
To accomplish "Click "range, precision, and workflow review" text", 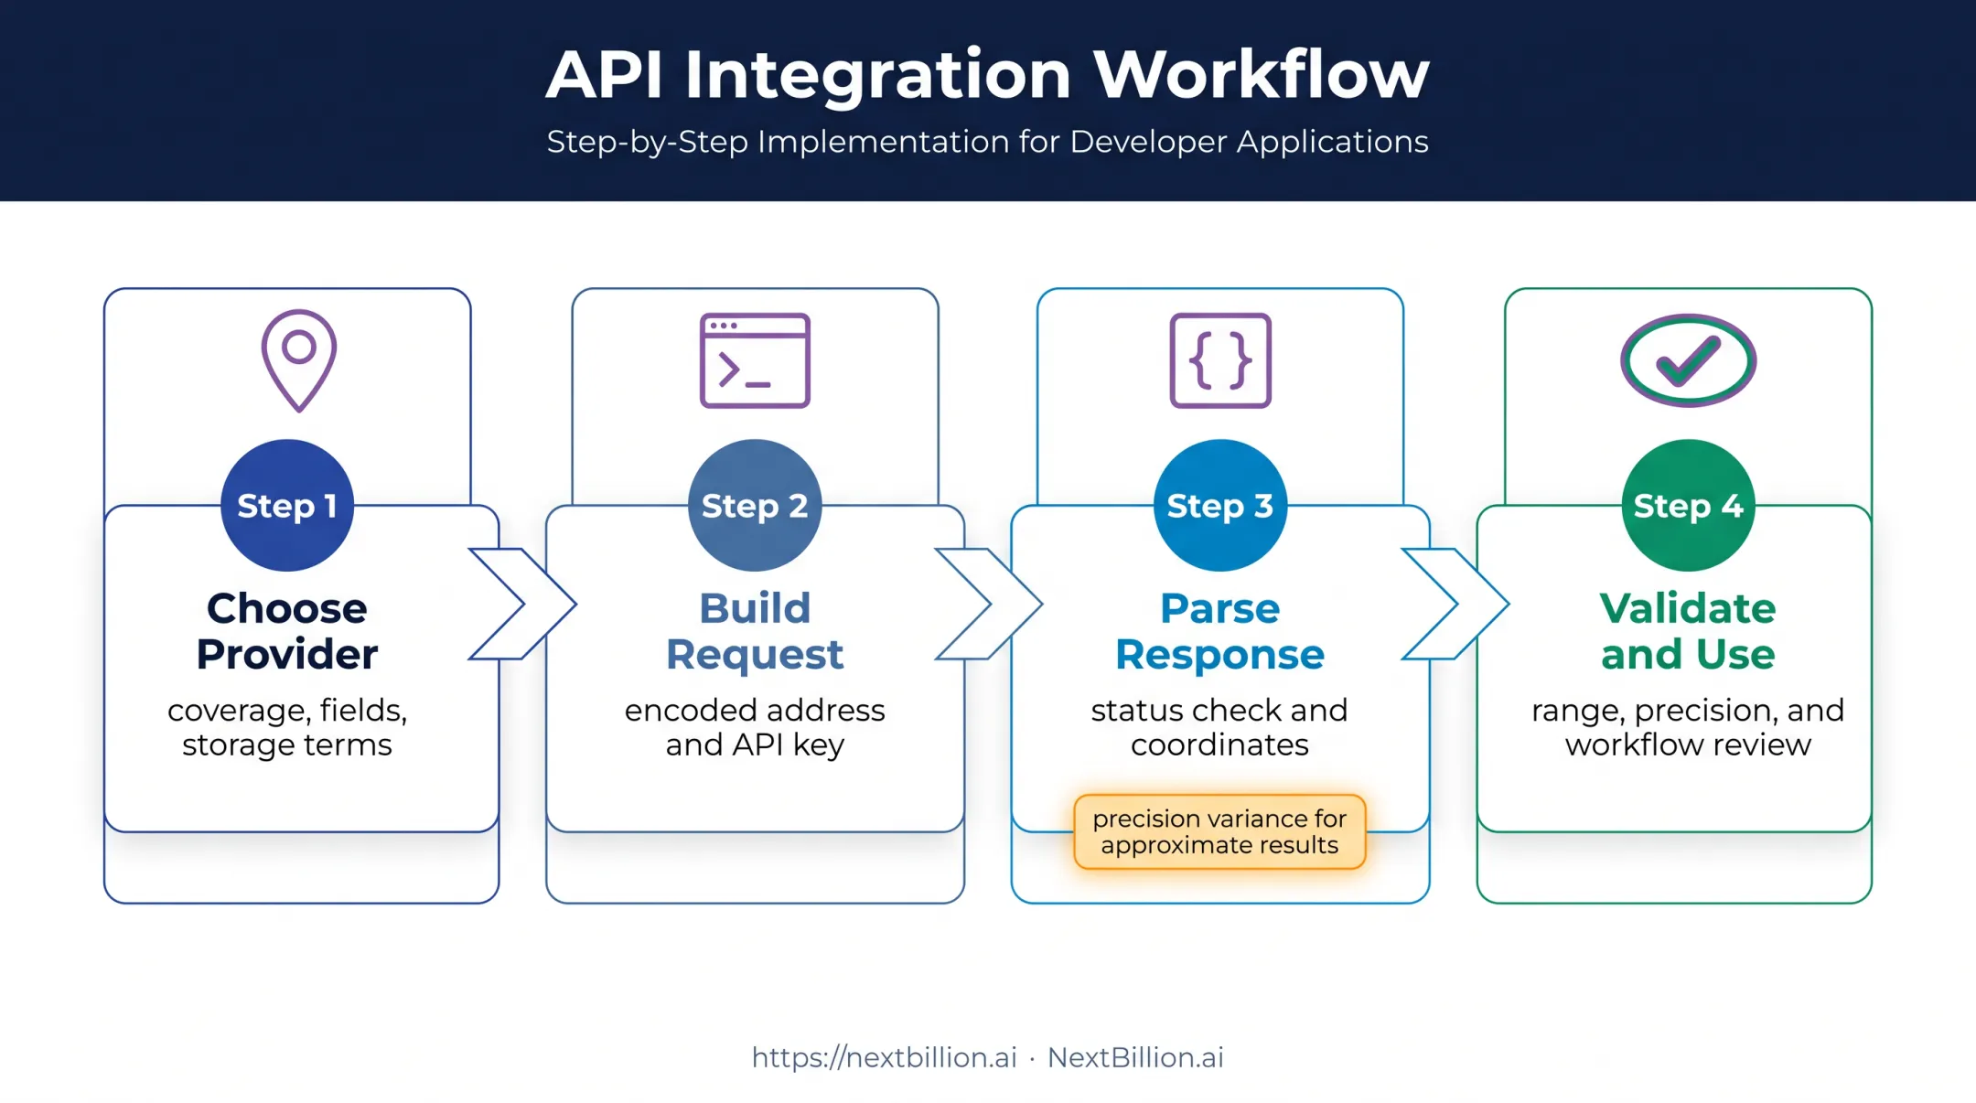I will tap(1688, 727).
